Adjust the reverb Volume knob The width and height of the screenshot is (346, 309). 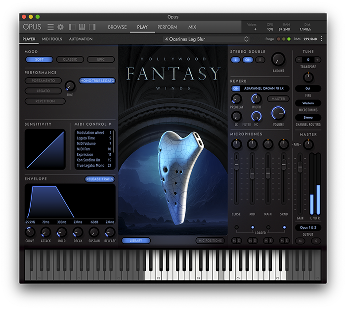[x=278, y=113]
